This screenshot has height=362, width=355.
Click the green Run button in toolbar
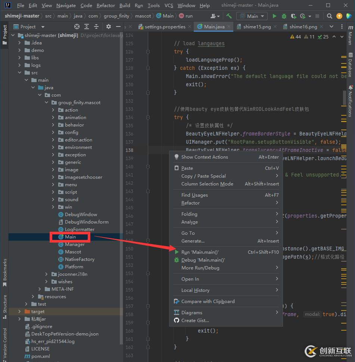click(275, 16)
